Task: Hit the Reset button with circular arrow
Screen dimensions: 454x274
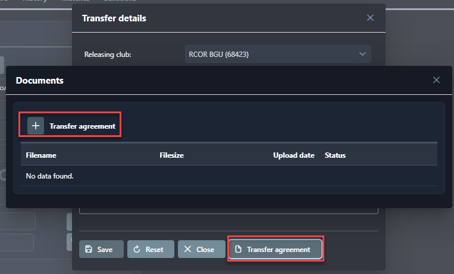Action: click(149, 249)
